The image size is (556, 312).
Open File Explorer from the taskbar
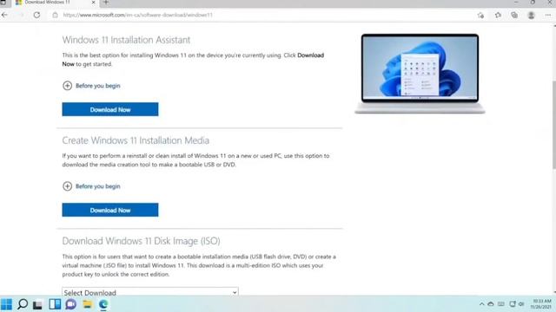(87, 304)
